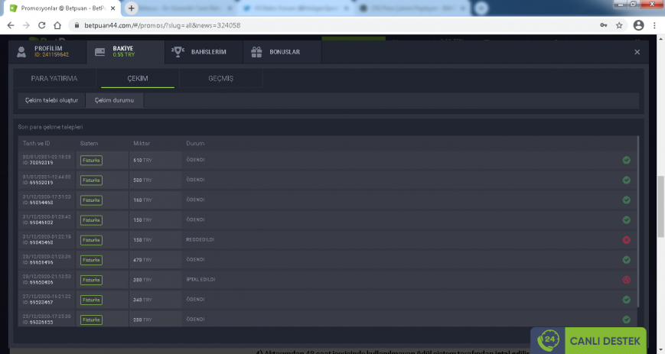Click the profile 'ID: 241159642' text
This screenshot has height=354, width=665.
tap(51, 55)
